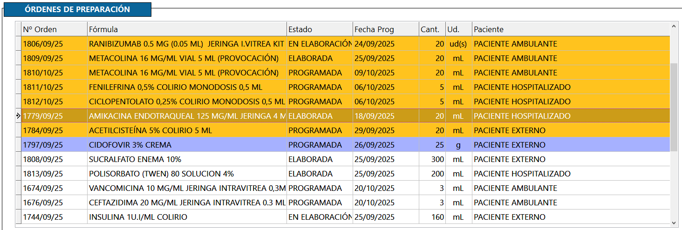Click the Paciente column header
The image size is (682, 230).
pyautogui.click(x=571, y=29)
